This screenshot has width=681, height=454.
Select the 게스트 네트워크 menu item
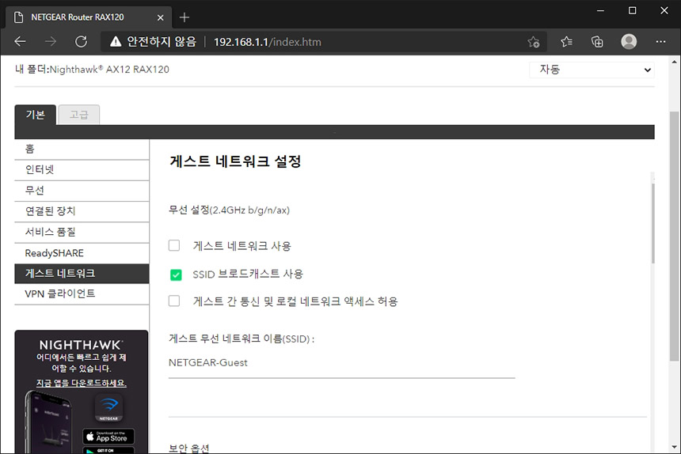point(82,274)
